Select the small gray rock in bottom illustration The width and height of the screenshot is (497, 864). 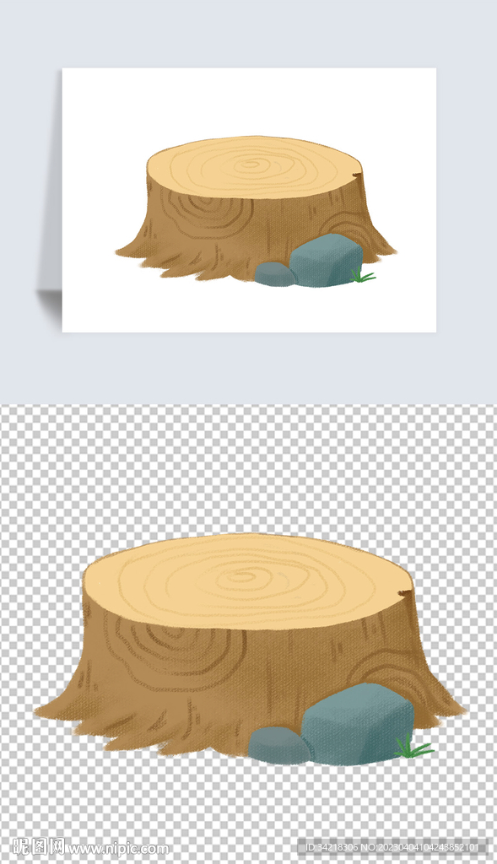(278, 744)
